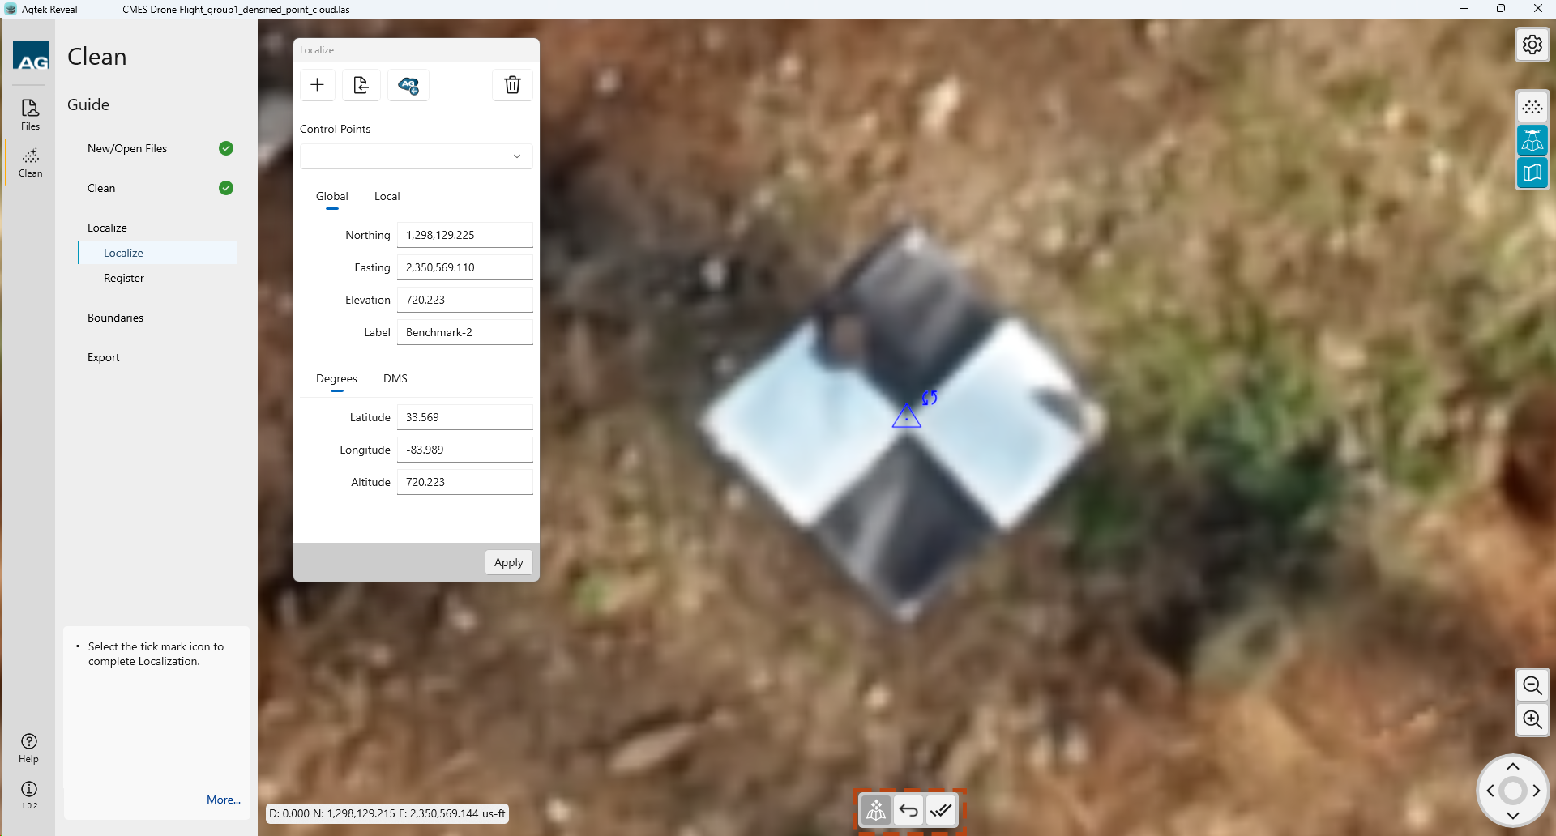Click the double tick icon to complete localization
The height and width of the screenshot is (836, 1556).
(x=941, y=810)
